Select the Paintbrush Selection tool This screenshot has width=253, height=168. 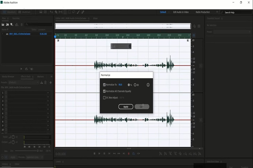tap(78, 12)
